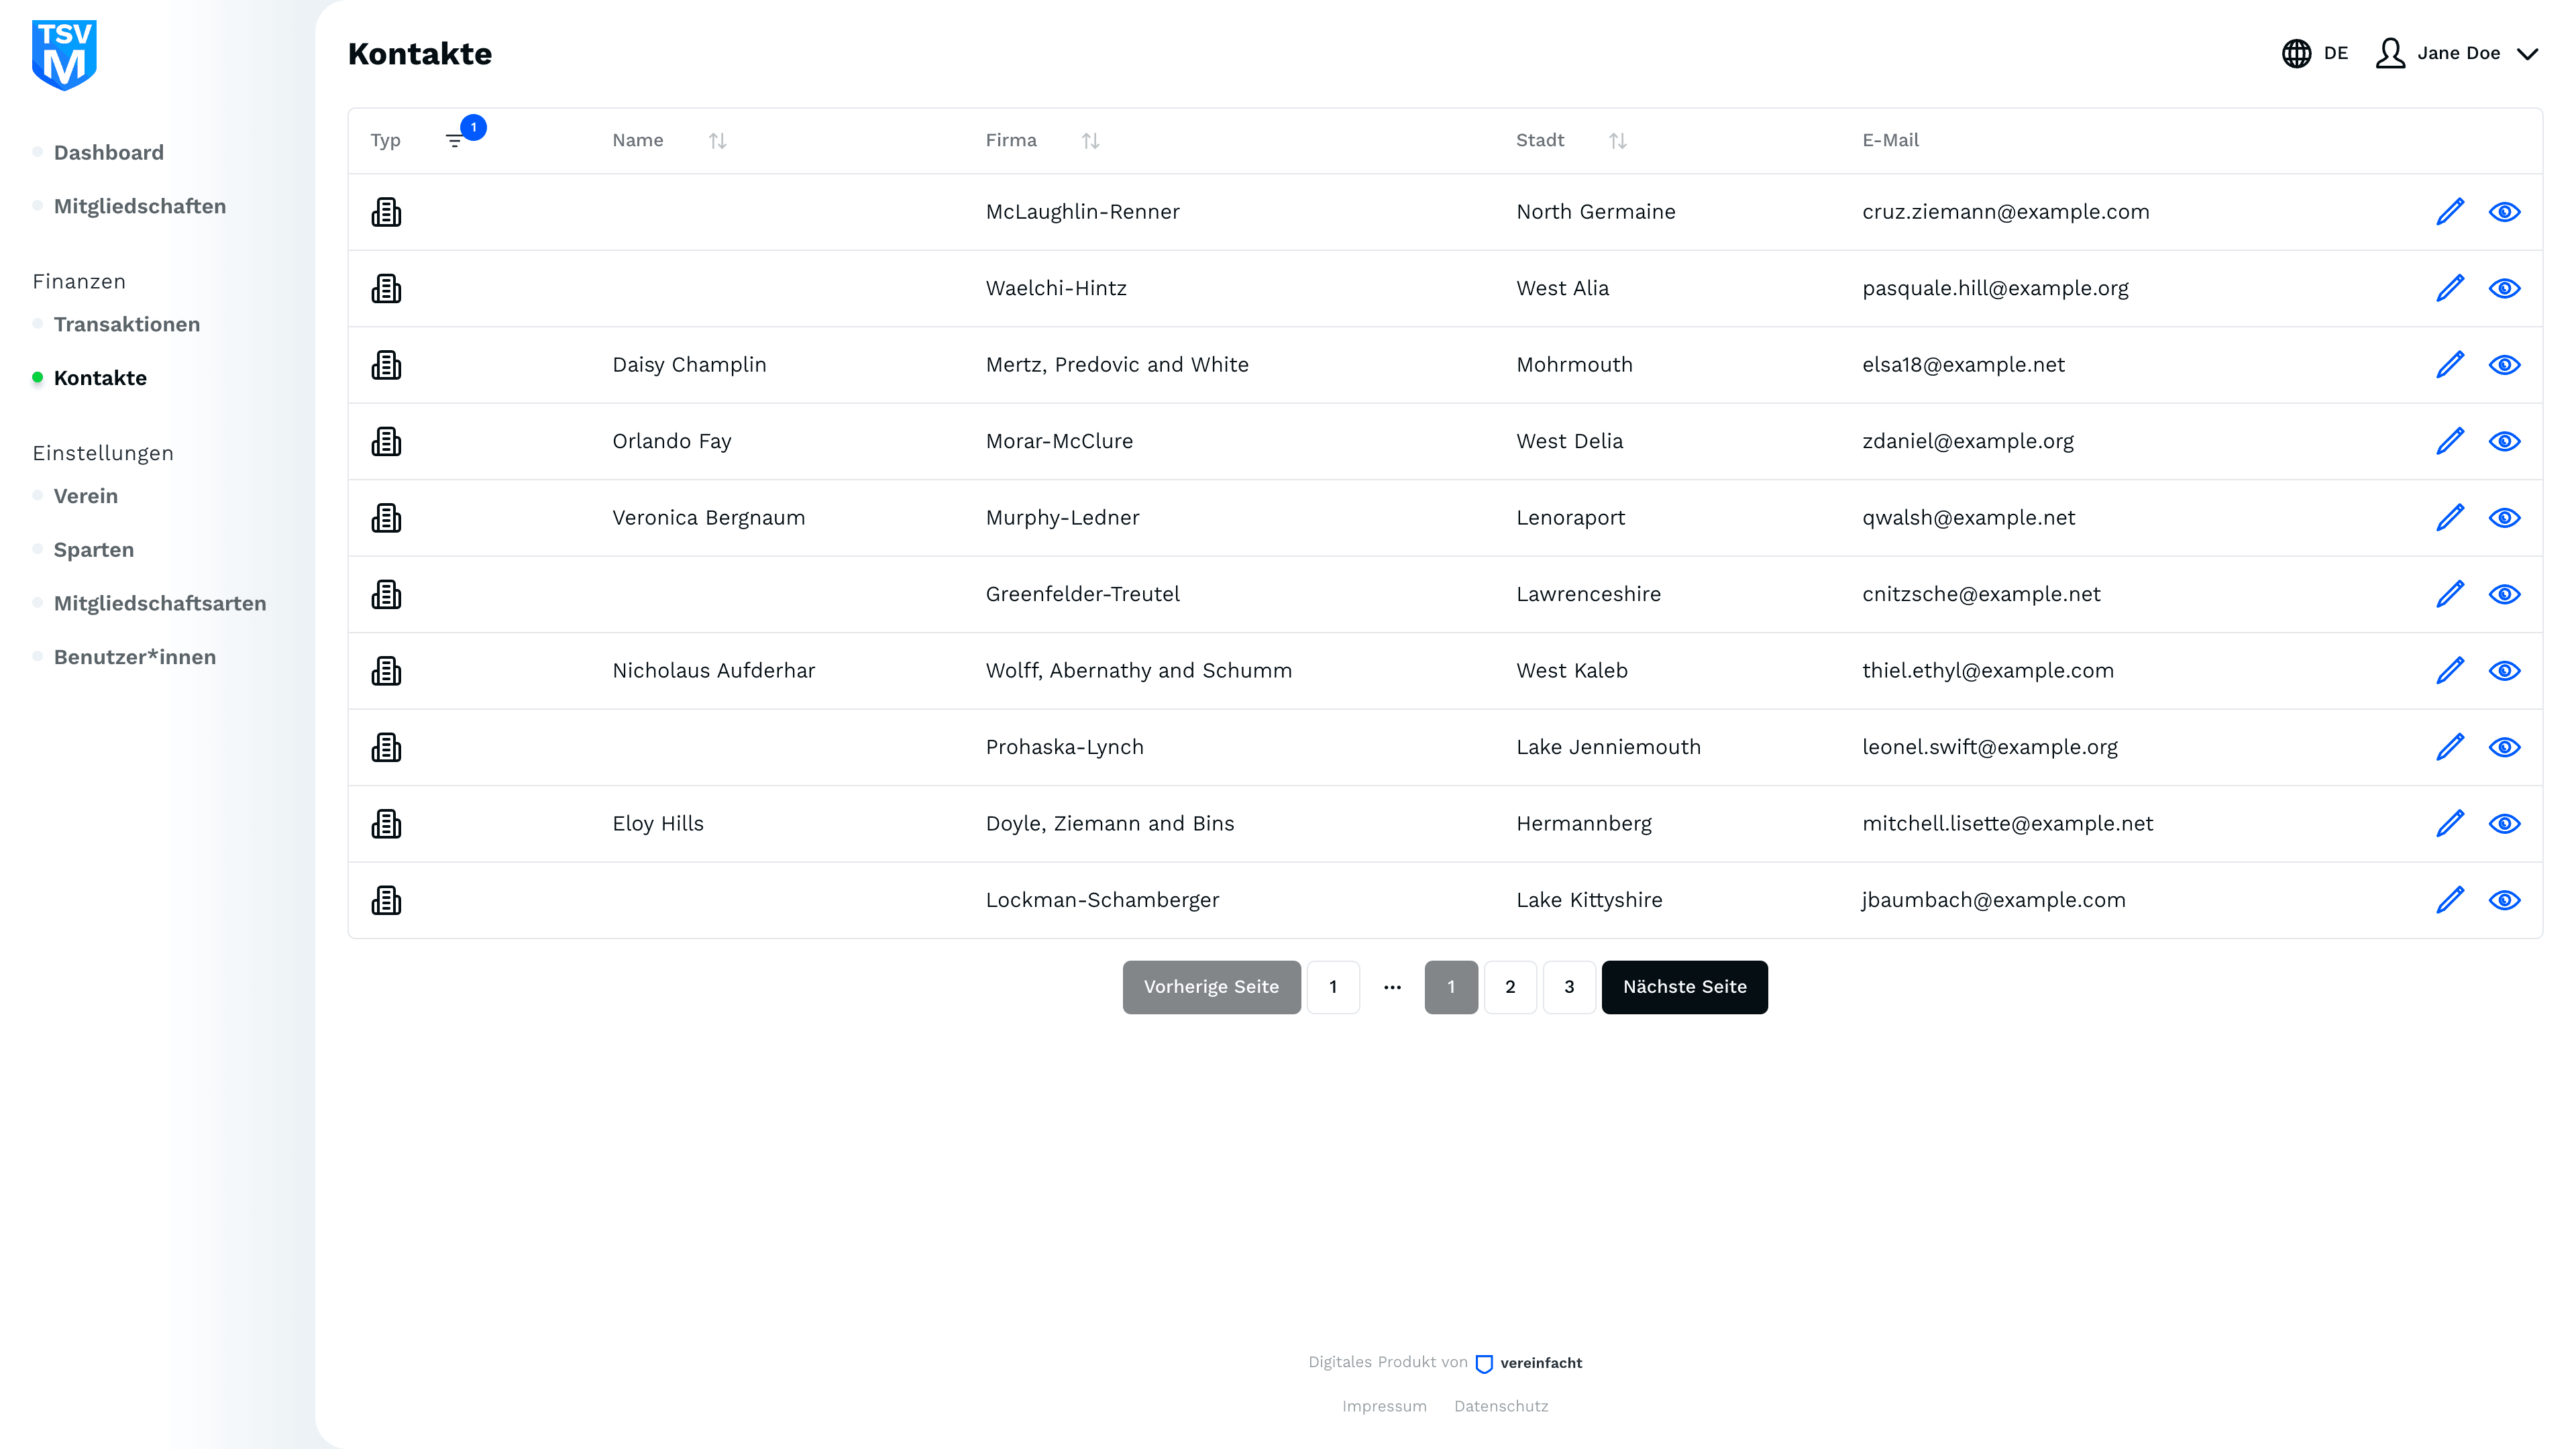View details of the Greenfelder-Treutel contact
This screenshot has height=1449, width=2576.
click(x=2504, y=594)
